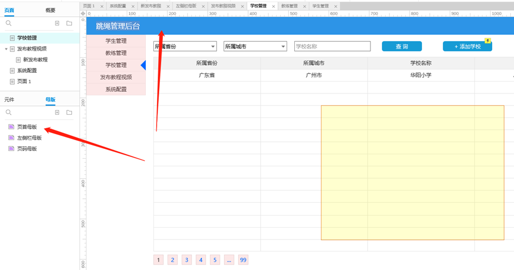Click the add folder icon in pages panel

69,23
